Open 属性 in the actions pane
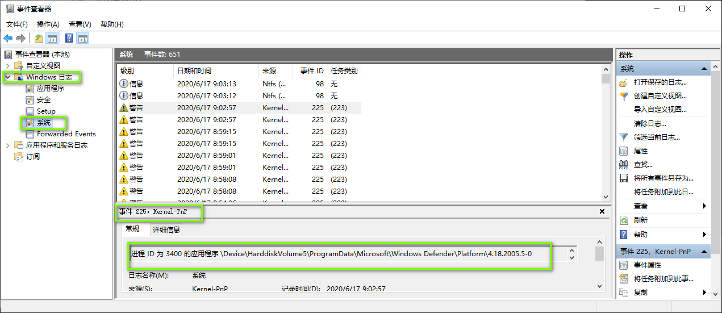Screen dimensions: 722x313 click(641, 151)
